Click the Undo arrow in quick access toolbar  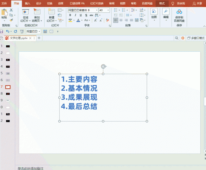click(8, 31)
